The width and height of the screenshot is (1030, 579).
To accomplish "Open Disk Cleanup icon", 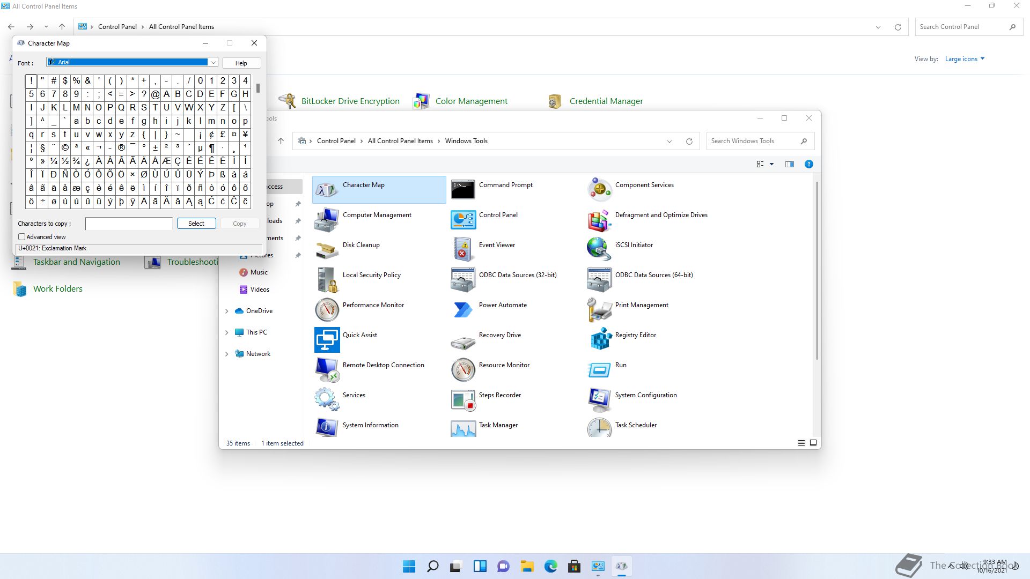I will click(x=327, y=250).
